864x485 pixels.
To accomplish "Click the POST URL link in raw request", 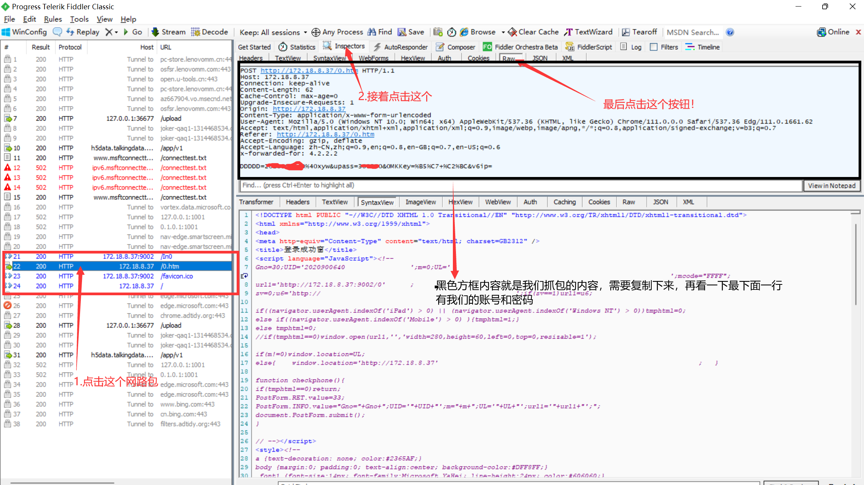I will coord(309,71).
